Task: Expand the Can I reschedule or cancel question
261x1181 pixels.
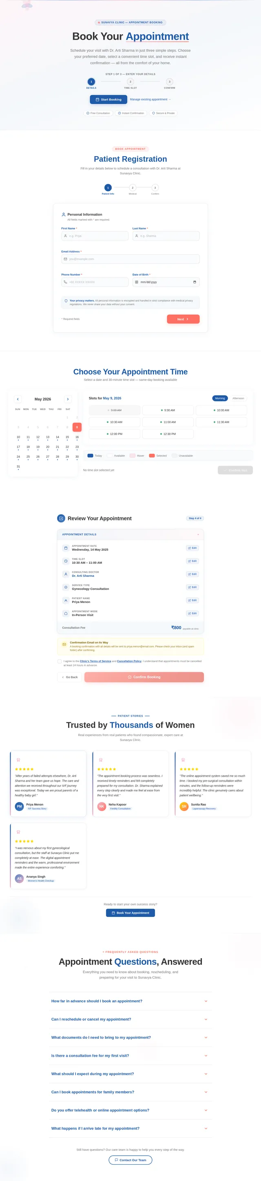Action: pyautogui.click(x=130, y=1020)
